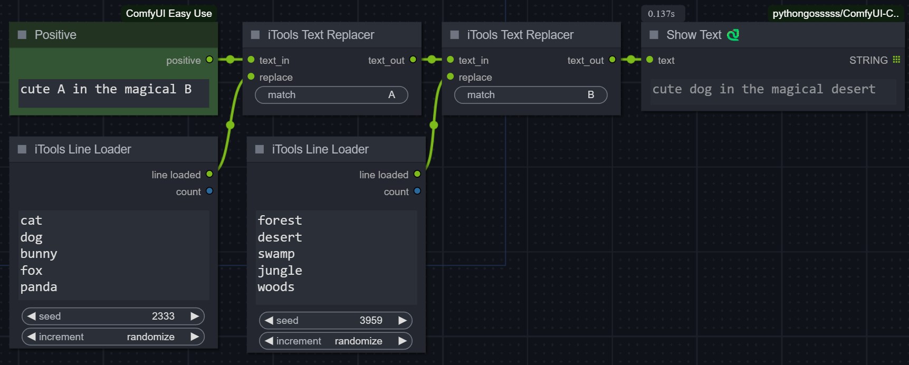This screenshot has width=909, height=365.
Task: Click the 'cute A in the magical B' prompt box
Action: coord(113,93)
